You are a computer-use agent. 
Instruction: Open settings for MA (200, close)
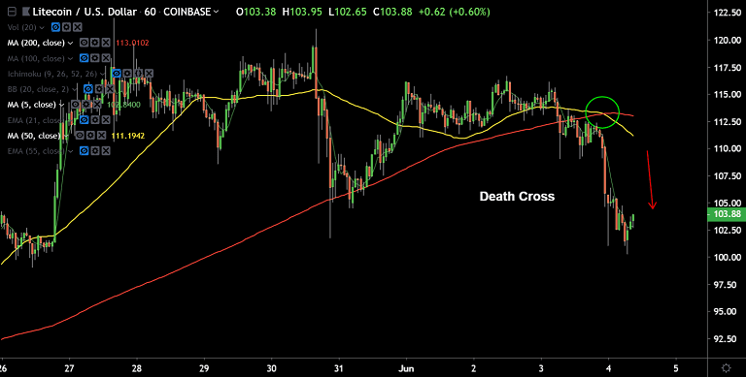94,43
